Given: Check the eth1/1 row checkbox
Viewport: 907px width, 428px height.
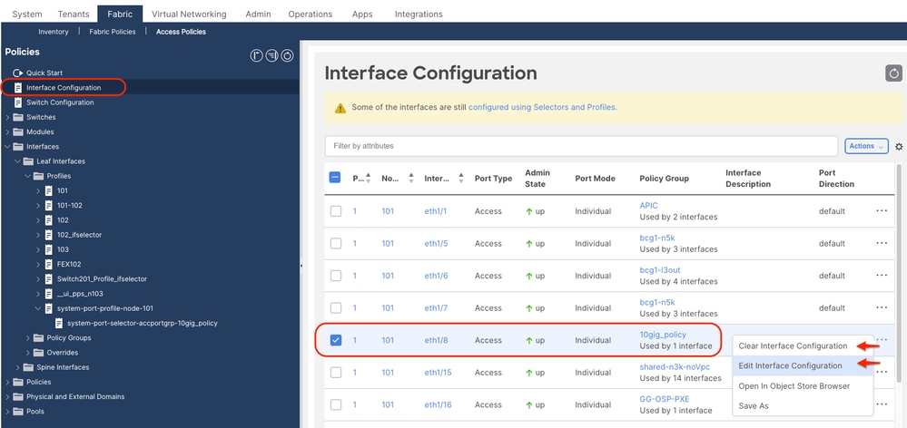Looking at the screenshot, I should (x=336, y=211).
